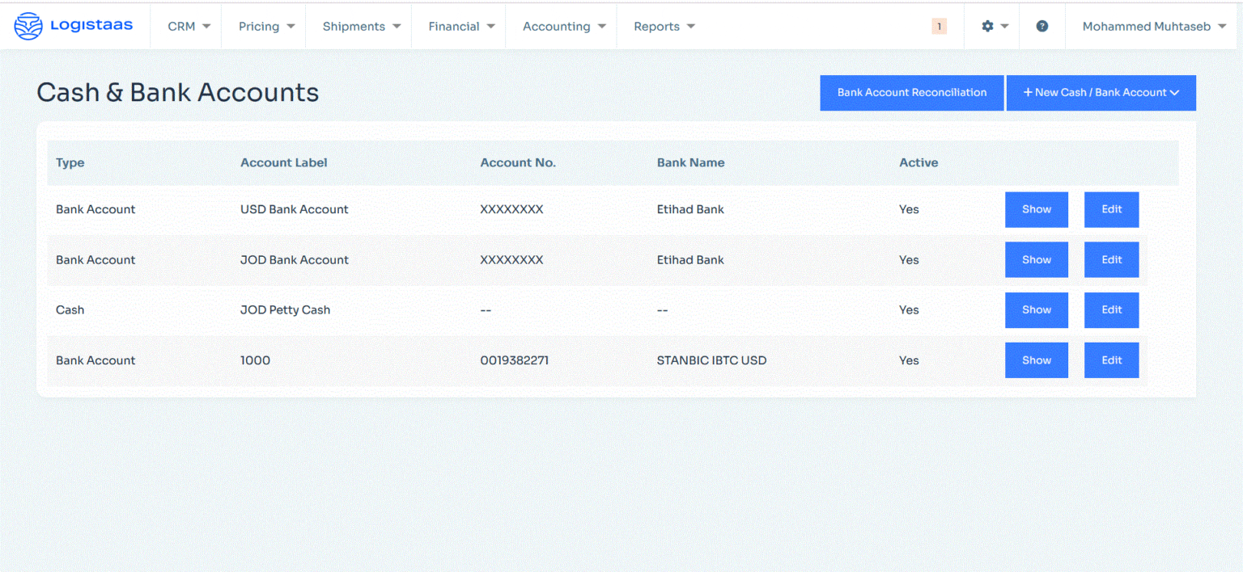Expand the Mohammed Muhtaseb user menu
Viewport: 1243px width, 572px height.
pos(1154,26)
